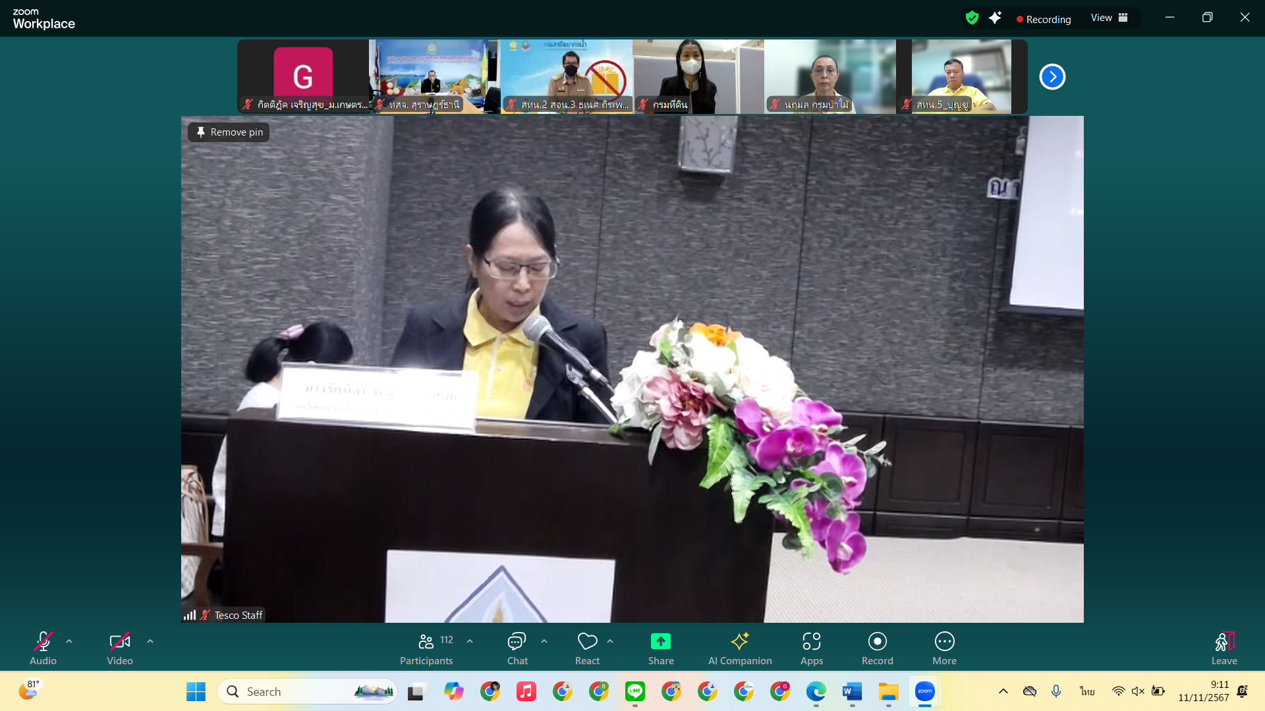Expand video options arrow beside Video
Image resolution: width=1265 pixels, height=711 pixels.
point(150,641)
